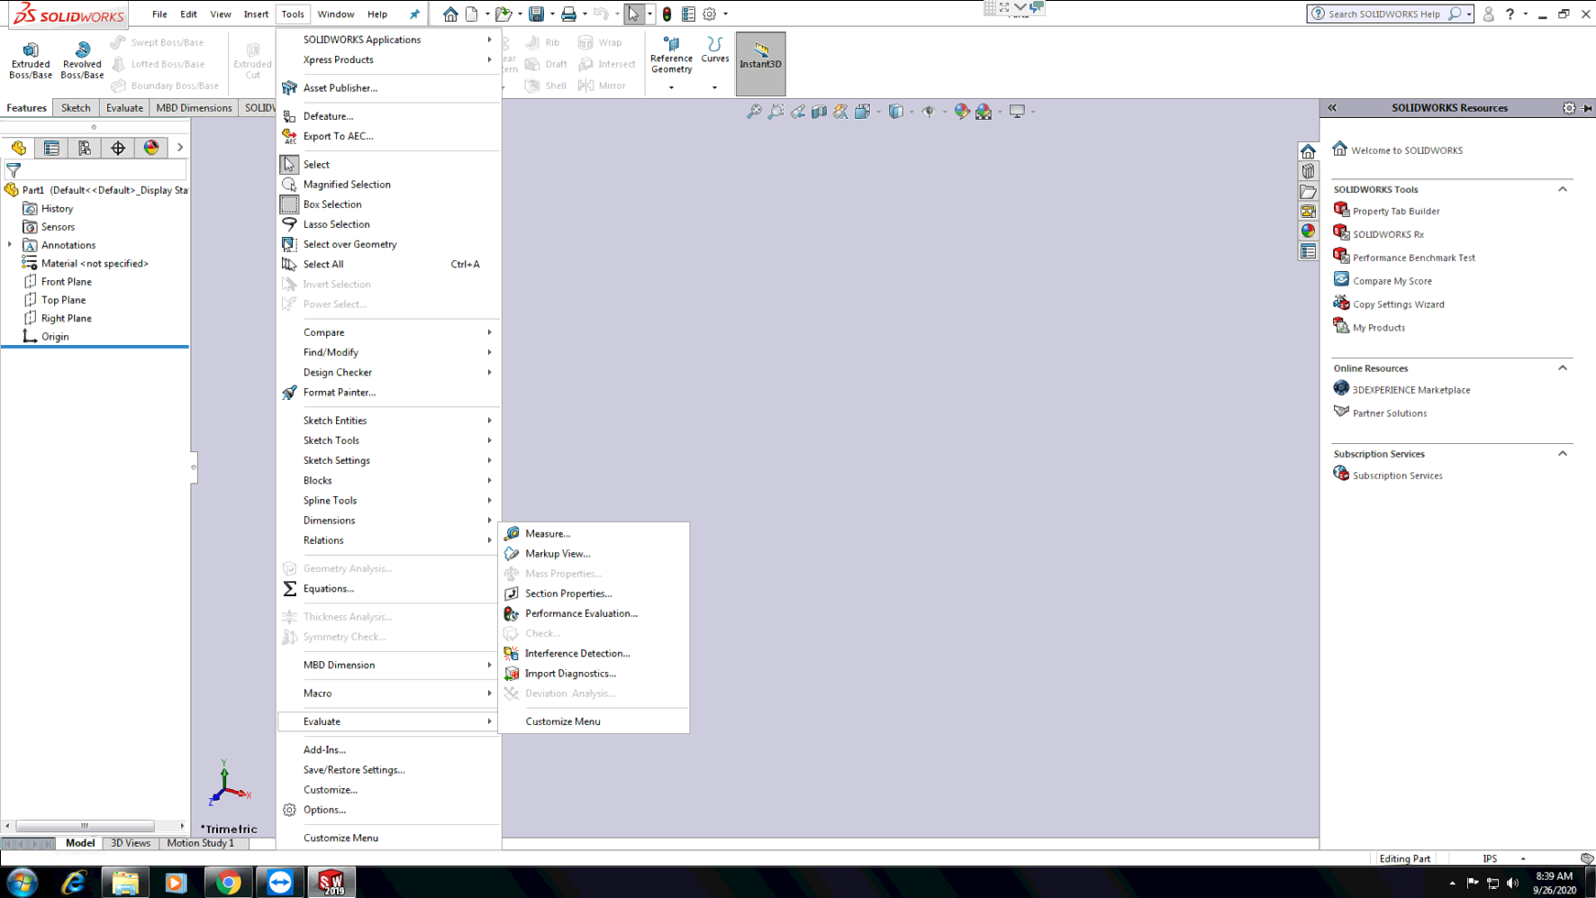Click the View Settings monitor icon

pyautogui.click(x=1017, y=112)
